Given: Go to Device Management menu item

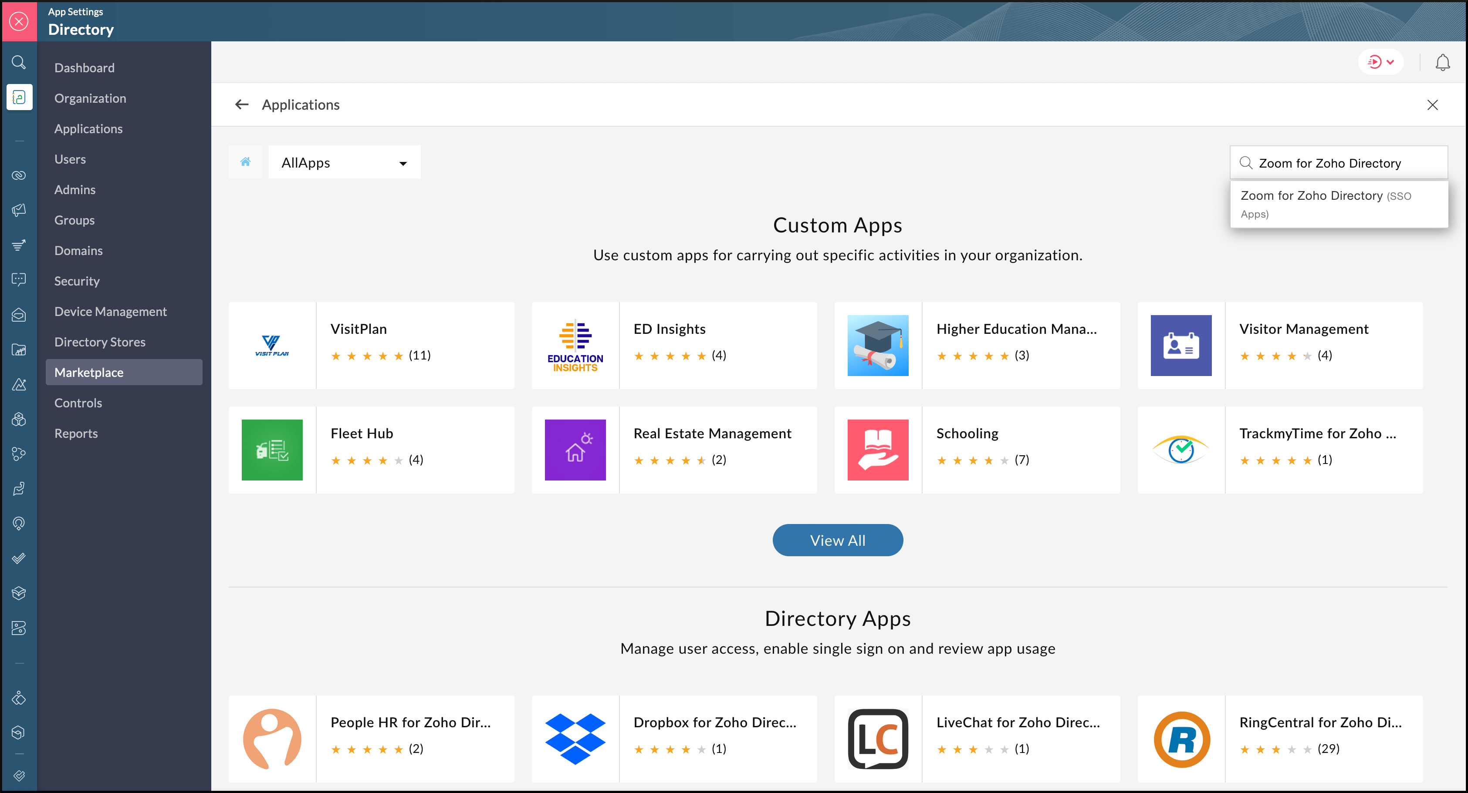Looking at the screenshot, I should coord(111,311).
